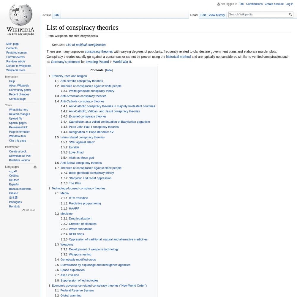The width and height of the screenshot is (297, 297).
Task: Click the Edit links pencil item
Action: pyautogui.click(x=29, y=210)
